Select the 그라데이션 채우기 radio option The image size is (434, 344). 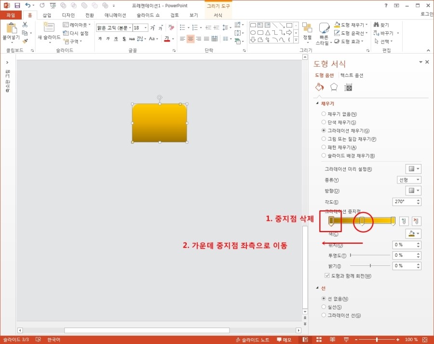pyautogui.click(x=324, y=130)
